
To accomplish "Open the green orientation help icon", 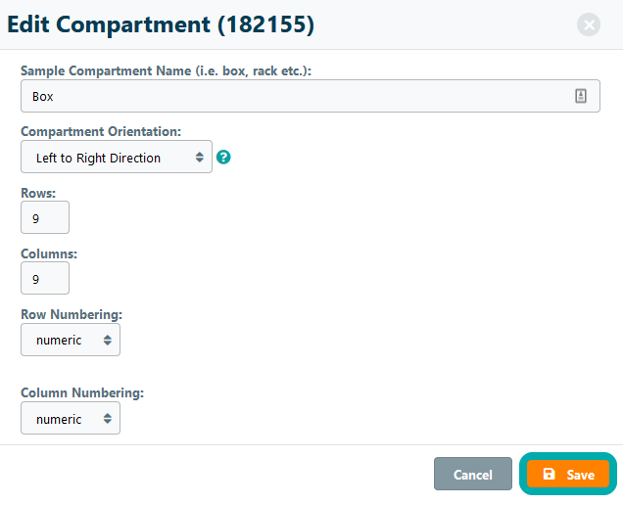I will pyautogui.click(x=223, y=157).
